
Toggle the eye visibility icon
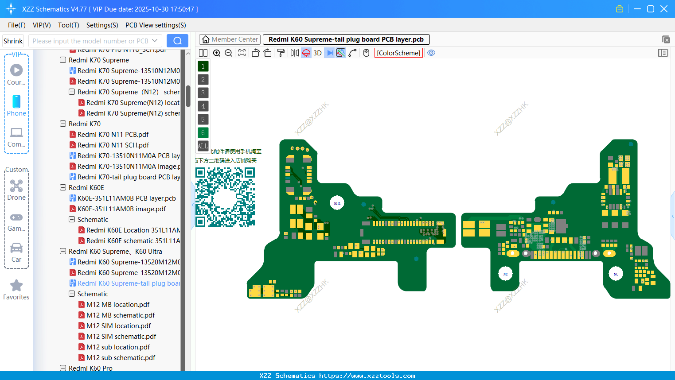click(x=431, y=53)
